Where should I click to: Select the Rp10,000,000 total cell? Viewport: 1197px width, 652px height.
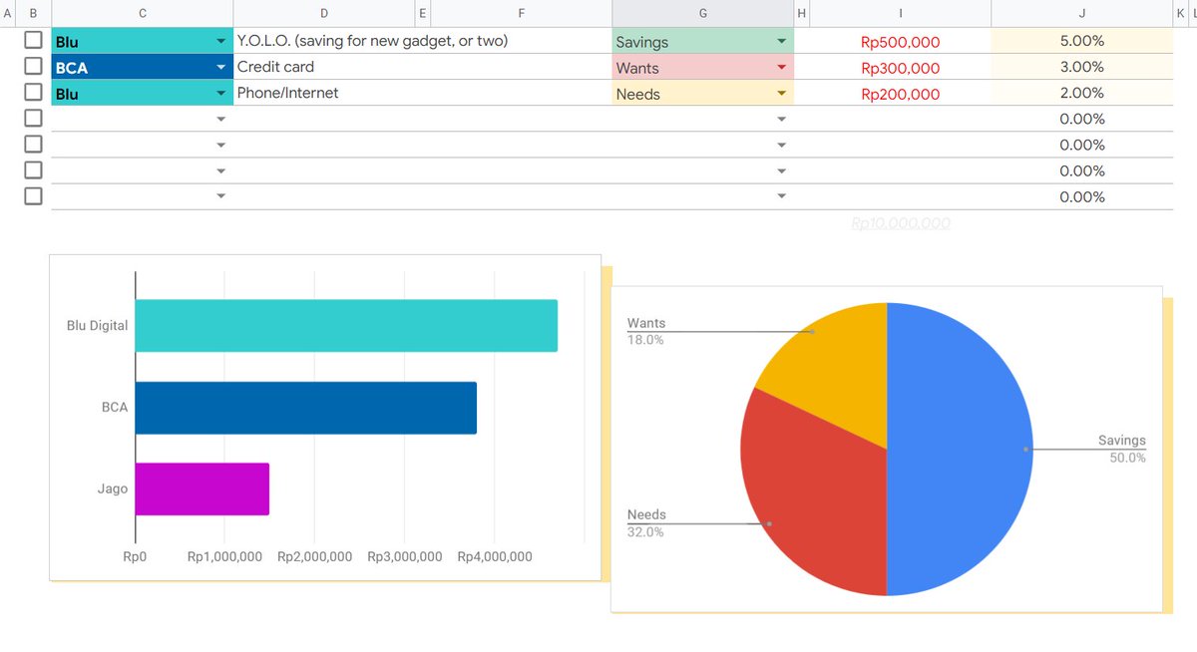coord(901,223)
